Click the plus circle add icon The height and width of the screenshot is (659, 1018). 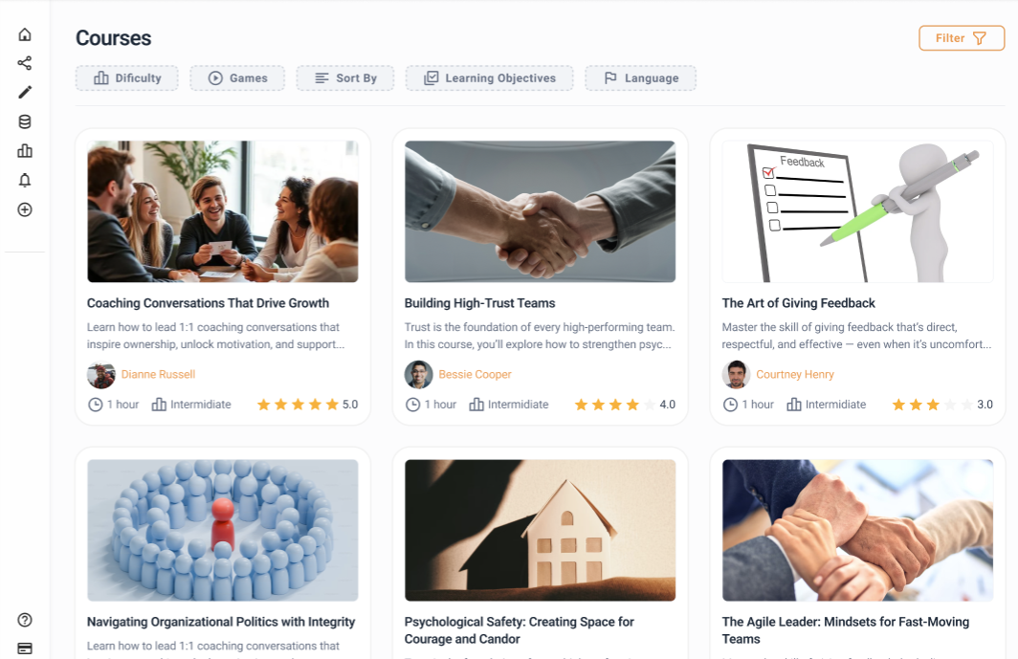point(25,209)
